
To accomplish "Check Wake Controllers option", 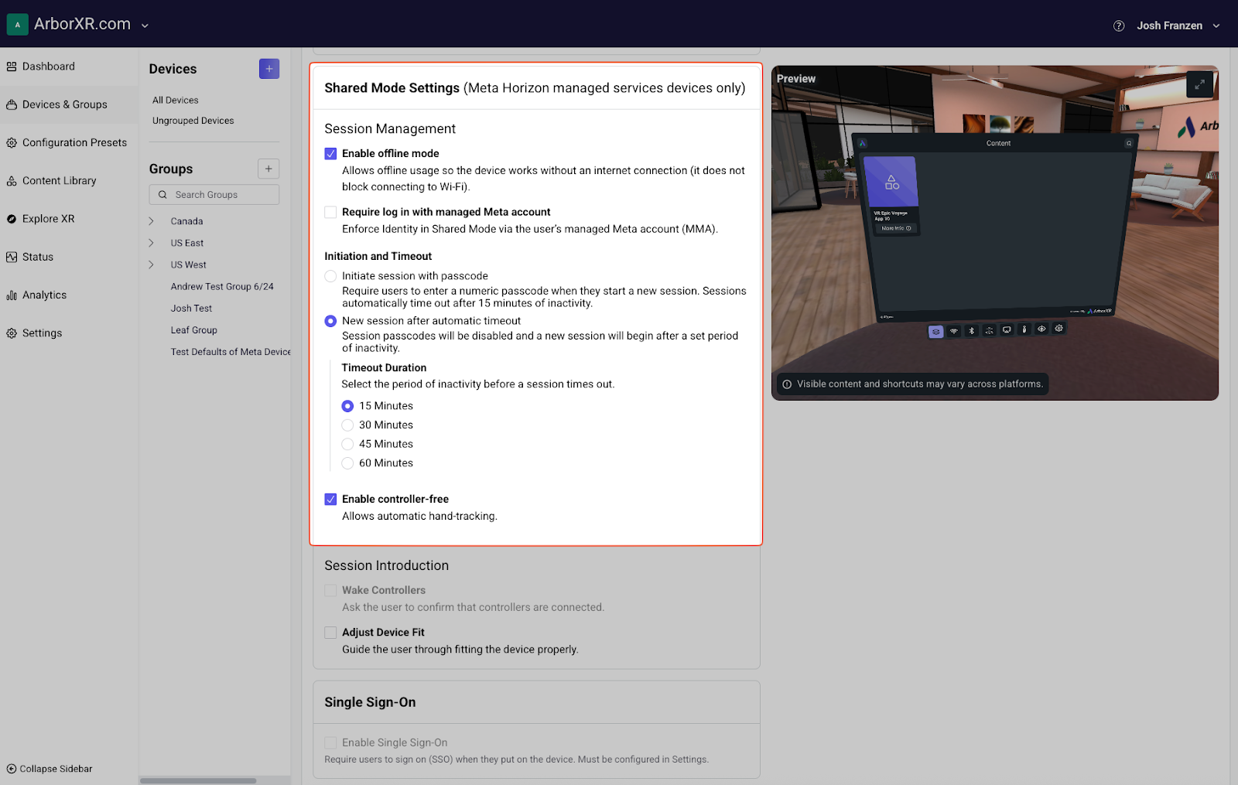I will [x=330, y=590].
